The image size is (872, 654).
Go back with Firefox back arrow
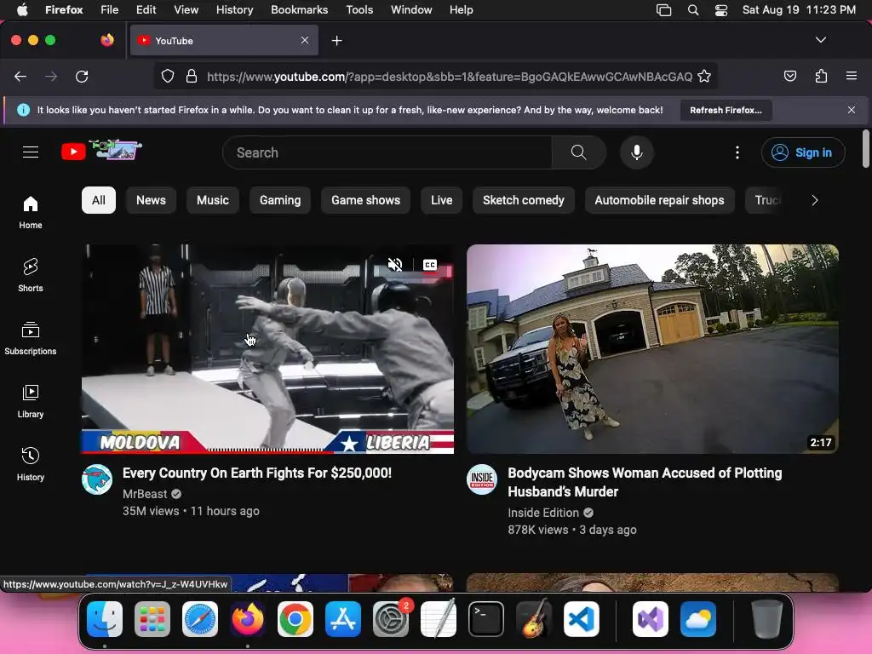coord(20,76)
